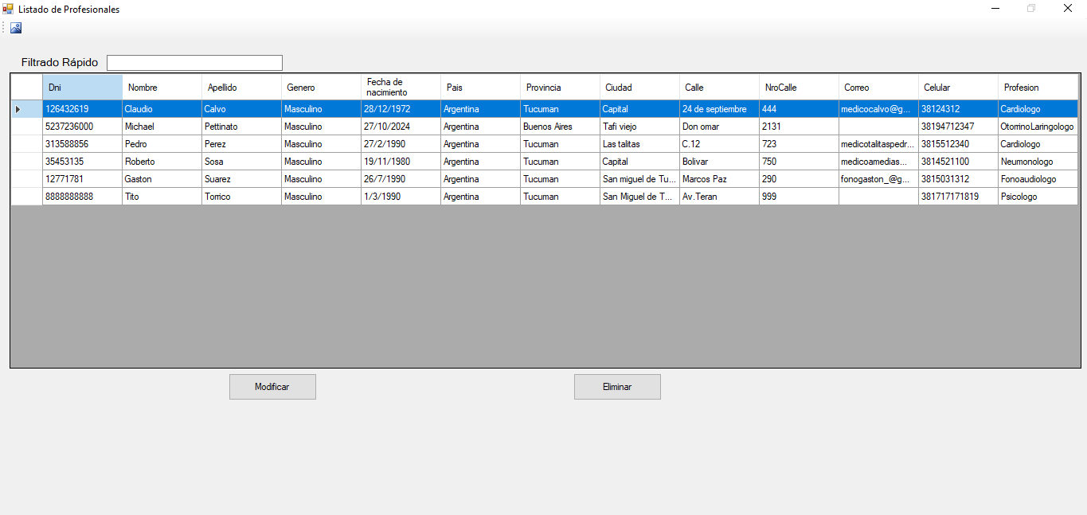Click the Apellido column header
This screenshot has height=515, width=1087.
[241, 88]
